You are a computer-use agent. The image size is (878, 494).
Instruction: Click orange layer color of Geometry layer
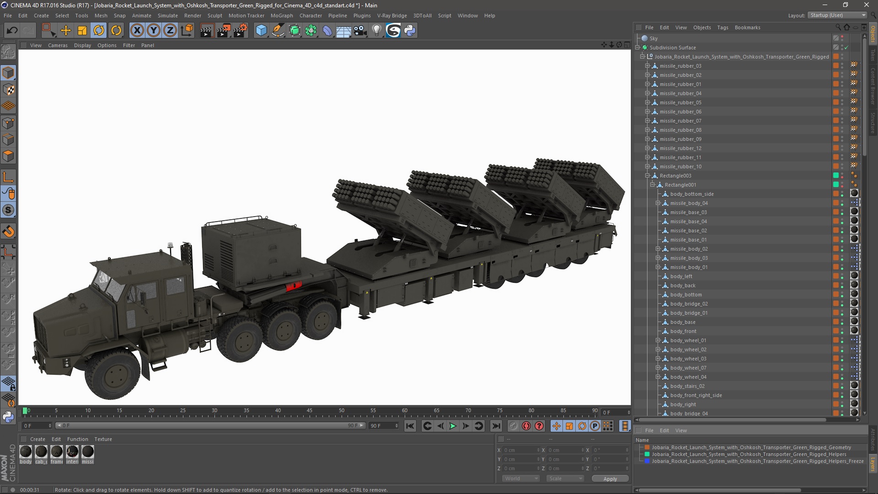647,447
